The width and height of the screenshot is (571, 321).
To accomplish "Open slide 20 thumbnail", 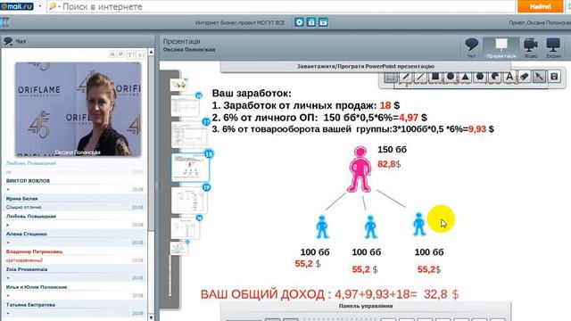I will click(186, 228).
